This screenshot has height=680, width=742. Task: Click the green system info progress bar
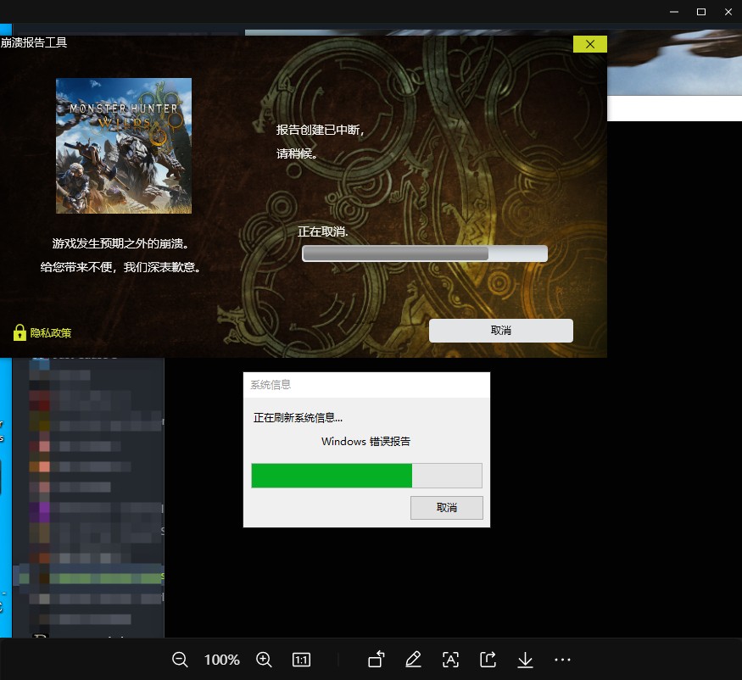tap(366, 476)
